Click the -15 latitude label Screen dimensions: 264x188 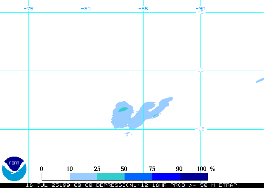point(200,129)
